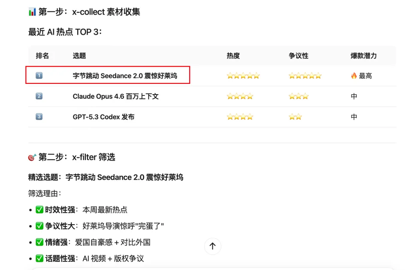Screen dimensions: 412x270
Task: Click the 热度 stars in the Seedance row
Action: [243, 76]
